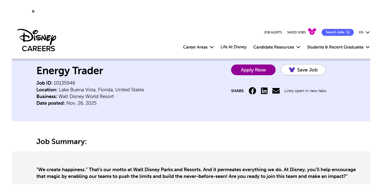Click the purple Mickey icon in Save Job

(x=292, y=70)
